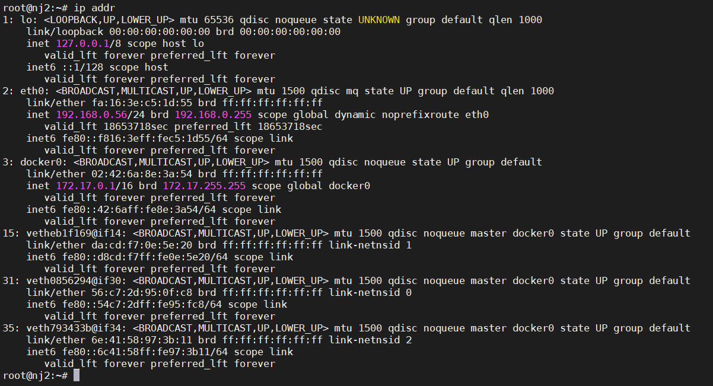This screenshot has width=713, height=386.
Task: Click the docker0 broadcast address 172.17.255.255
Action: pyautogui.click(x=204, y=186)
